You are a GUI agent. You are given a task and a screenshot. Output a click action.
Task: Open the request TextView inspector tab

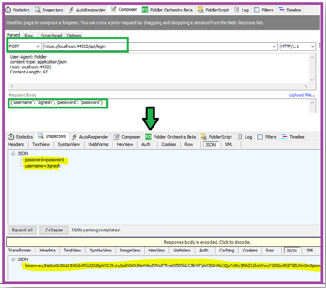[41, 144]
